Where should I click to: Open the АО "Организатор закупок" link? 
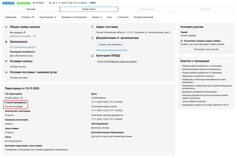23,47
